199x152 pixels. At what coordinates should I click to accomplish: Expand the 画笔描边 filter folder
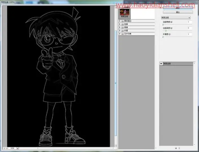point(120,21)
